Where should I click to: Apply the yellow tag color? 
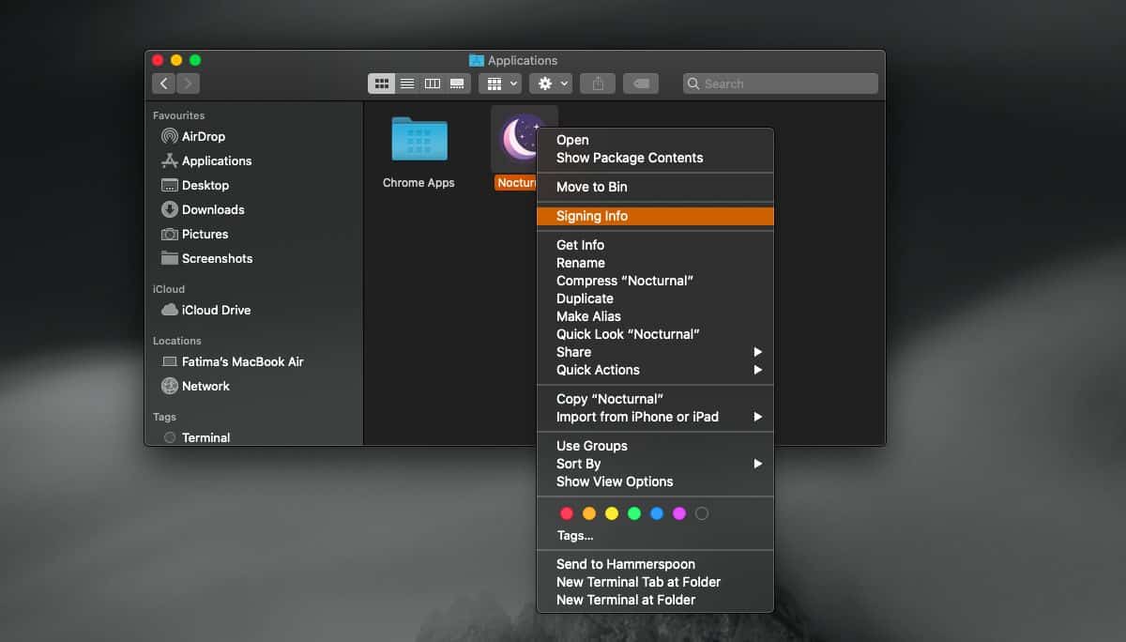[612, 513]
